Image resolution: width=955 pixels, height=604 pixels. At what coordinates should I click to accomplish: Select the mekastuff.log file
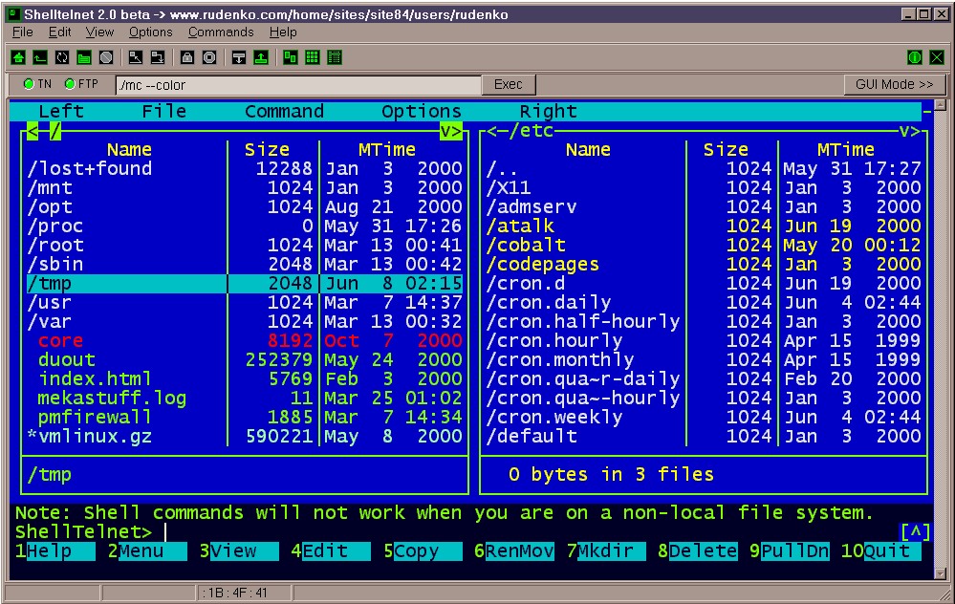pos(245,399)
